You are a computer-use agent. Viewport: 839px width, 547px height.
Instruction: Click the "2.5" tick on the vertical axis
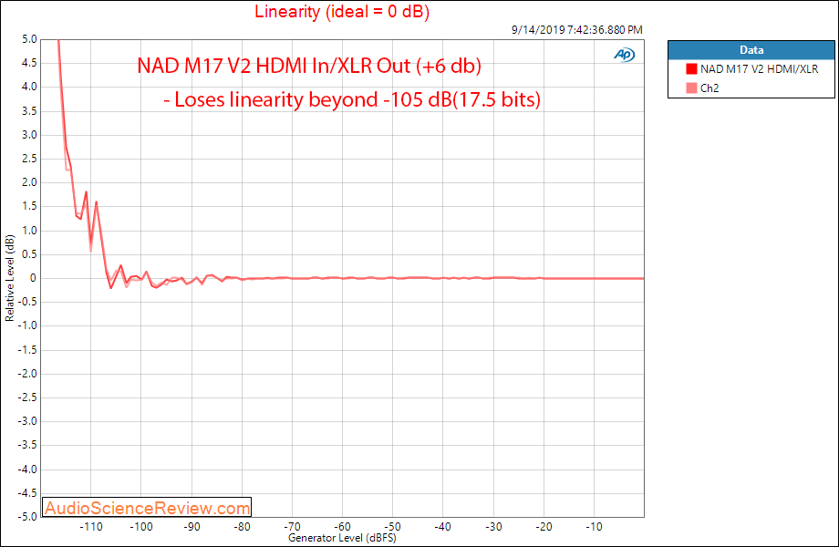[29, 159]
